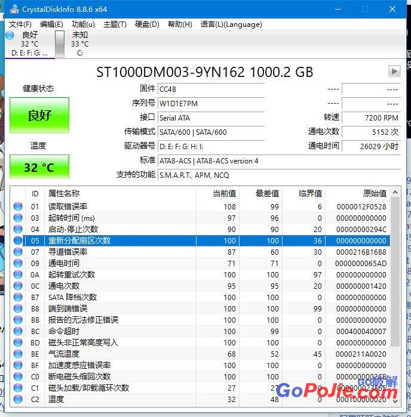Click status orb of row BC 命令超时

(x=18, y=331)
